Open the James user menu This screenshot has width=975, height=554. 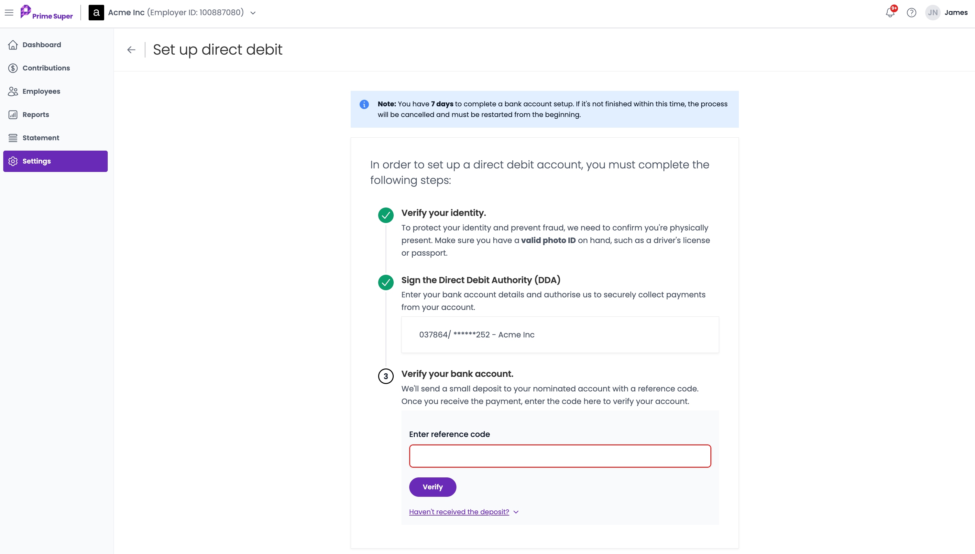click(x=956, y=13)
